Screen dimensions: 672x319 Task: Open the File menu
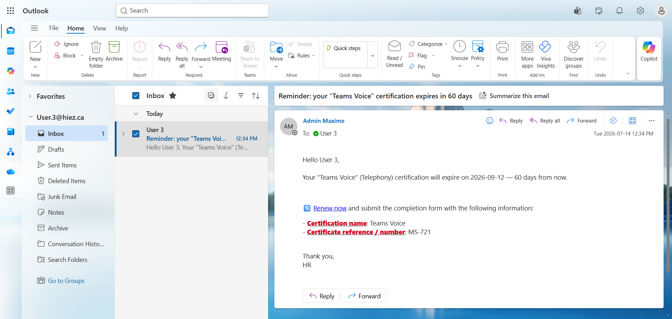[54, 28]
